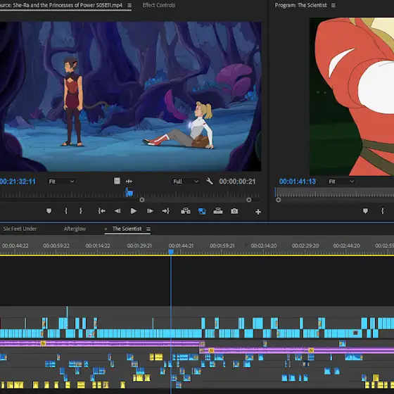
Task: Click ruler label 00:01:29:21
Action: (x=139, y=246)
